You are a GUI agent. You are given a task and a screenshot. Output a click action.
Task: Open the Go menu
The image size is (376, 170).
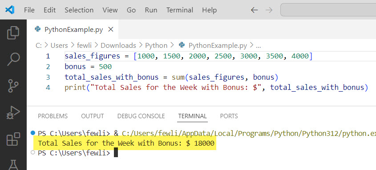point(131,10)
